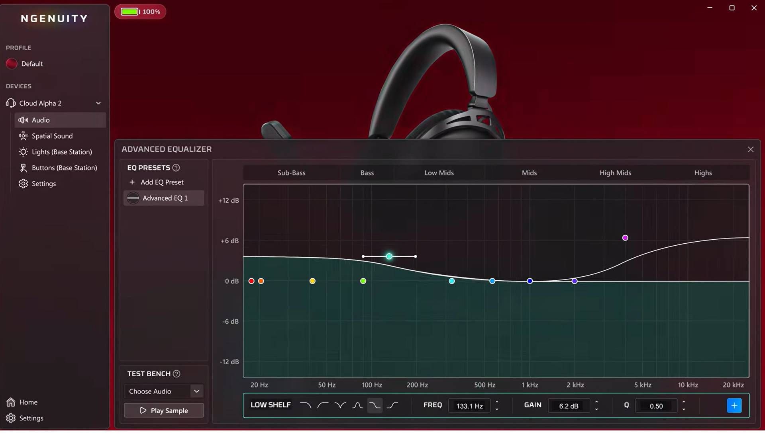This screenshot has width=765, height=440.
Task: Click the Bass band label
Action: (x=367, y=173)
